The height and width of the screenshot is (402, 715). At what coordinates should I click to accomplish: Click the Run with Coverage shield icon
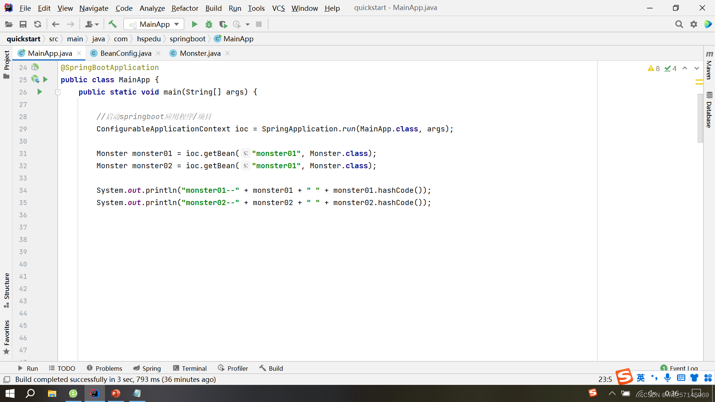click(223, 24)
